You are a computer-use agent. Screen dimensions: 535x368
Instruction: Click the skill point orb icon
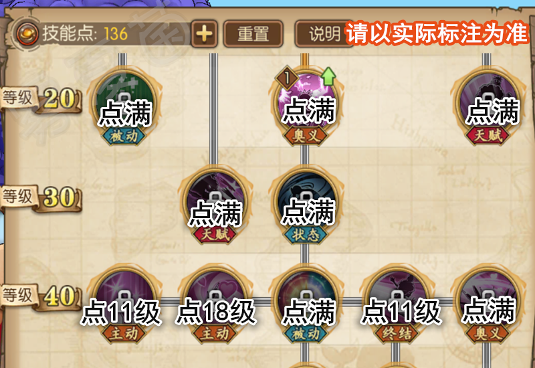[x=27, y=34]
